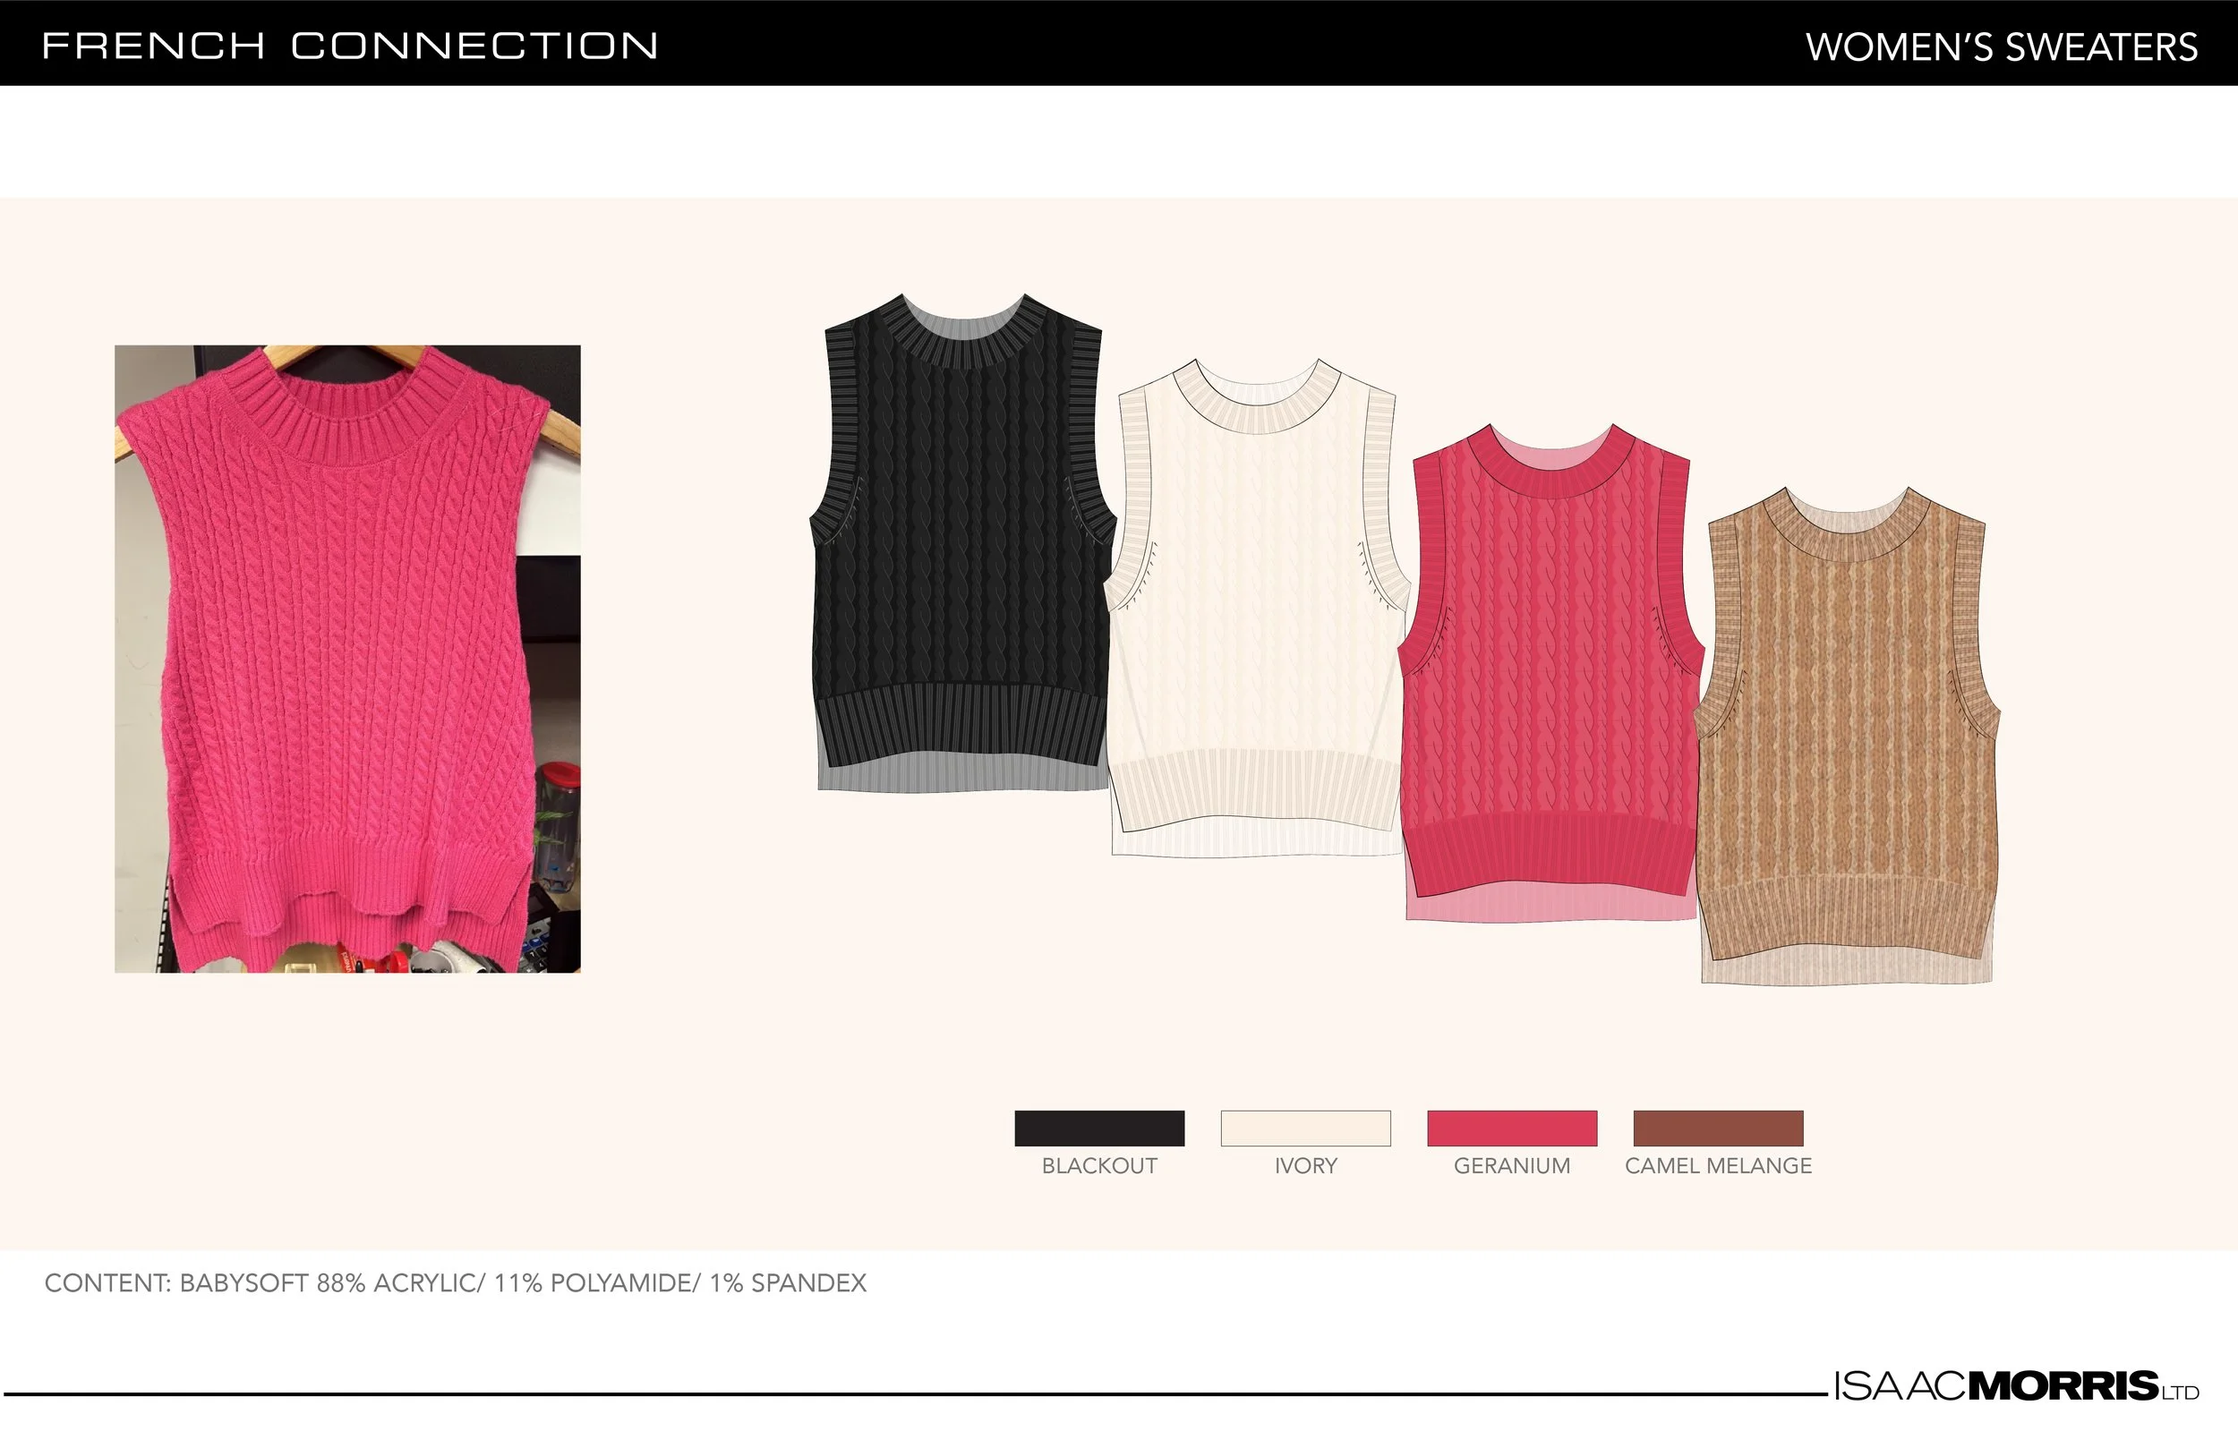Pick the Geranium color swatch

(x=1512, y=1129)
